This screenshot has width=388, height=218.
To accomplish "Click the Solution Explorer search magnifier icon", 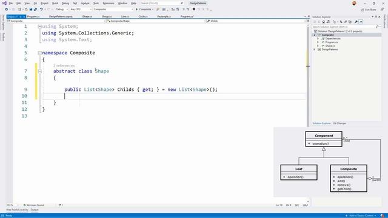I will click(x=377, y=27).
